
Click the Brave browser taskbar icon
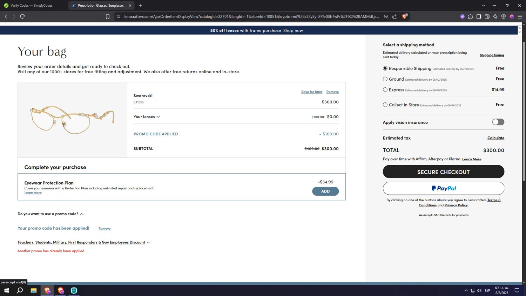point(47,290)
